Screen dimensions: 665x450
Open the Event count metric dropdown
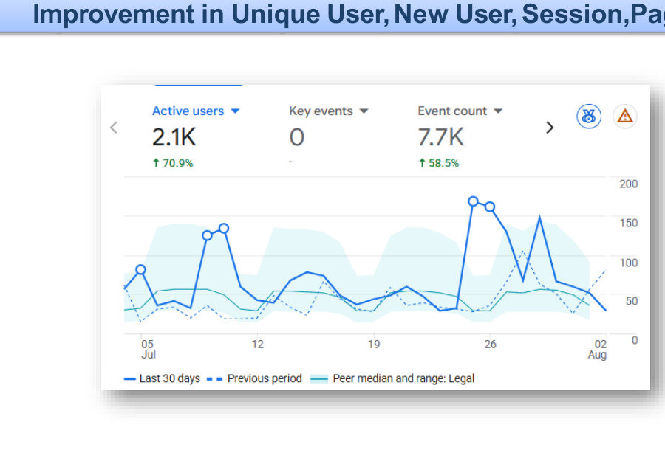click(498, 111)
